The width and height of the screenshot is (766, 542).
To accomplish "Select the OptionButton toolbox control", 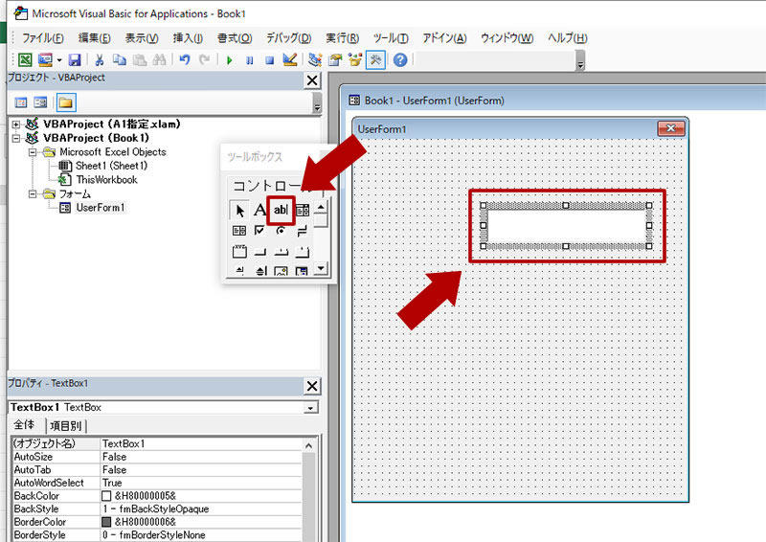I will [x=281, y=231].
